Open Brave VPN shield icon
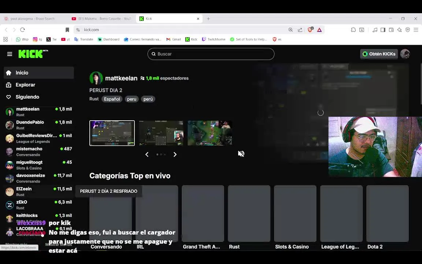Image resolution: width=422 pixels, height=264 pixels. coord(408,30)
